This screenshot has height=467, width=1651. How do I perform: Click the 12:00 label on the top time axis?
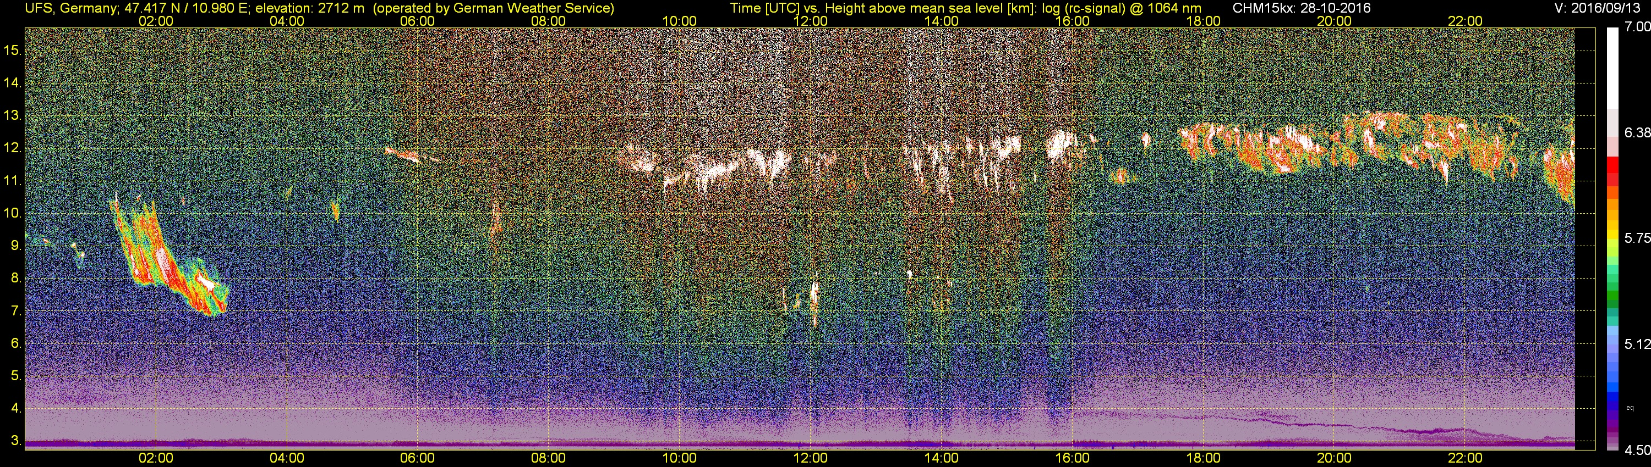[811, 21]
